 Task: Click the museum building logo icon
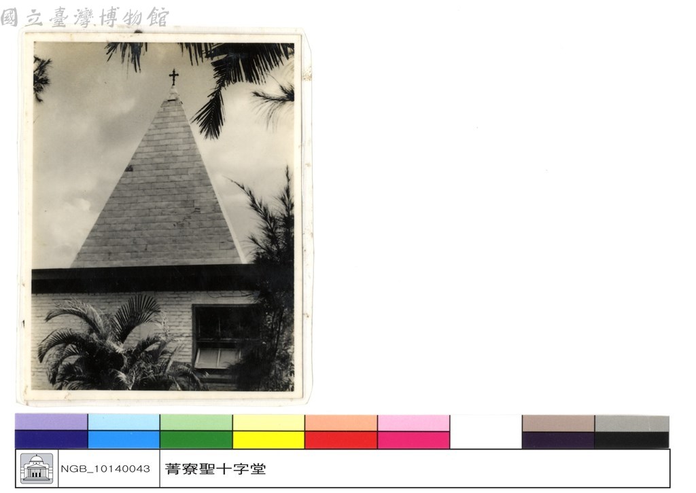37,468
